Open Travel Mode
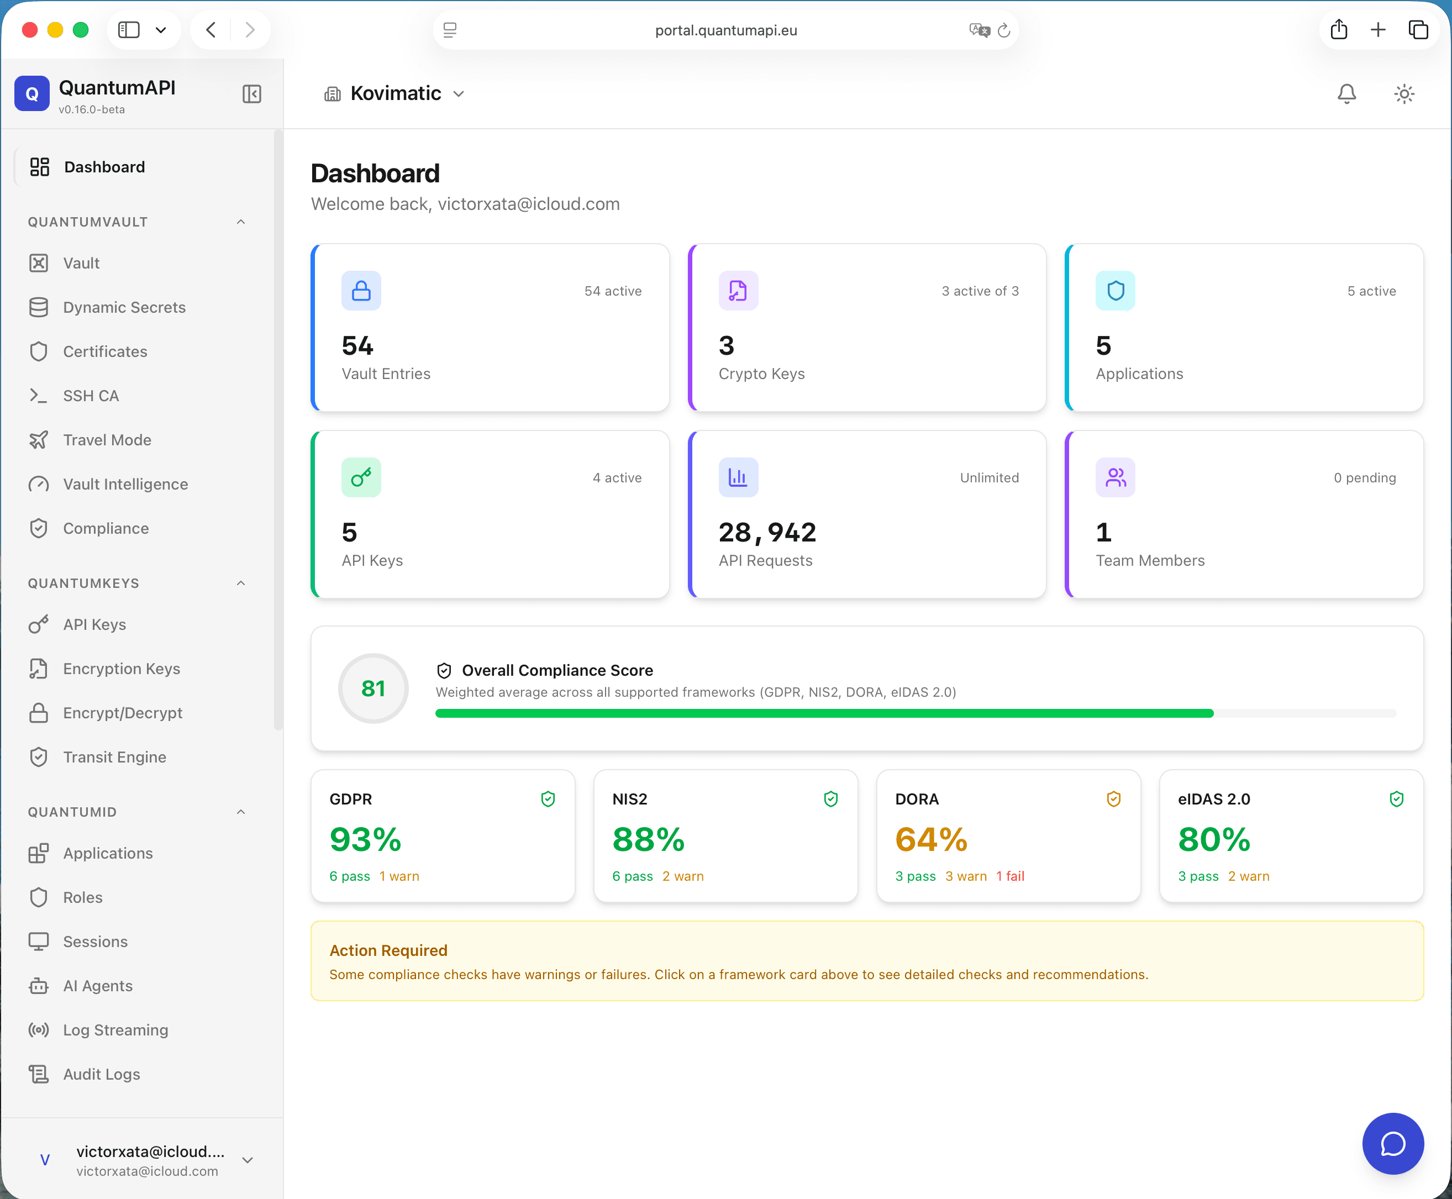1452x1199 pixels. pyautogui.click(x=107, y=439)
